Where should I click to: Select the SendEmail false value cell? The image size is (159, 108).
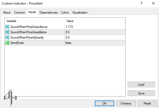coord(95,43)
